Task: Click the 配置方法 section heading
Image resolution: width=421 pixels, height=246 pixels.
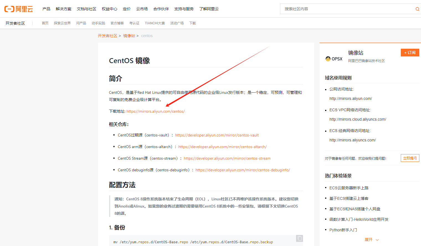Action: click(122, 185)
